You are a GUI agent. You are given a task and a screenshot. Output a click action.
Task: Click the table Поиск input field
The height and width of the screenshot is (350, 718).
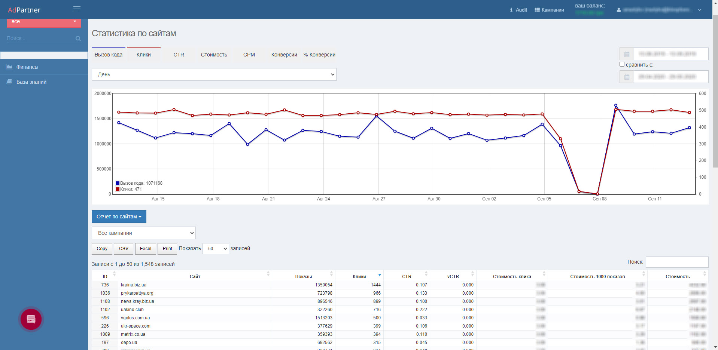[677, 262]
